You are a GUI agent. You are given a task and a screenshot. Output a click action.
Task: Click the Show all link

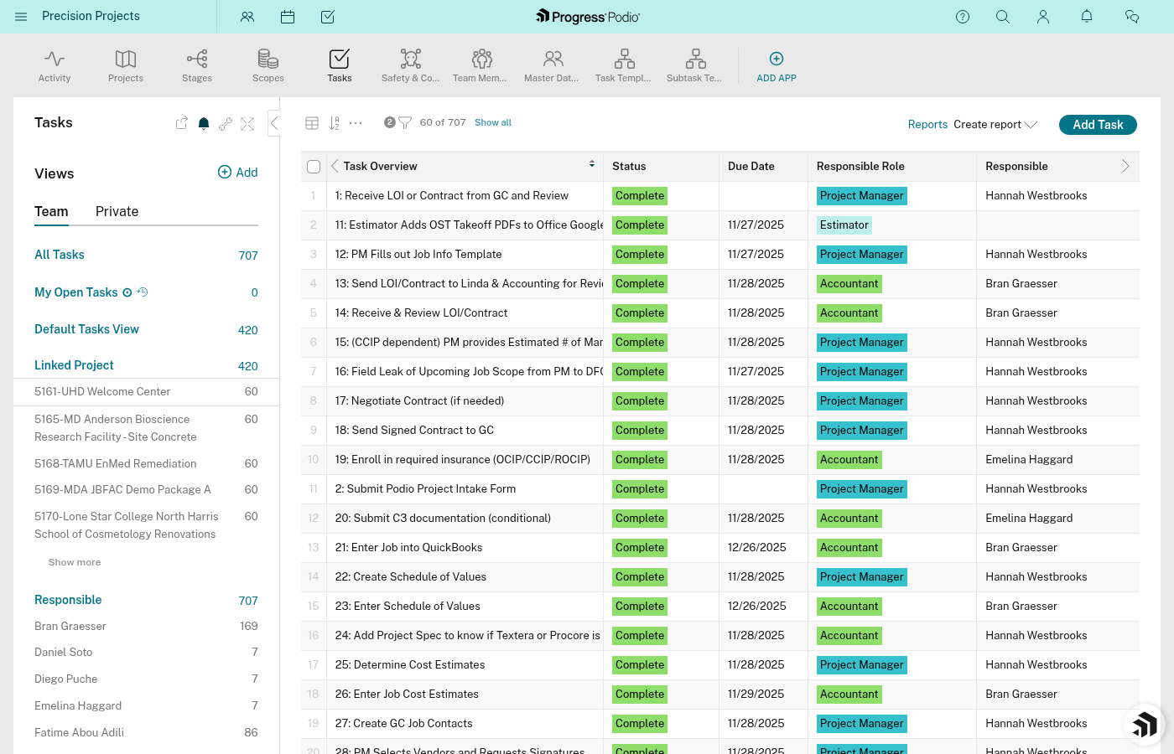point(493,122)
